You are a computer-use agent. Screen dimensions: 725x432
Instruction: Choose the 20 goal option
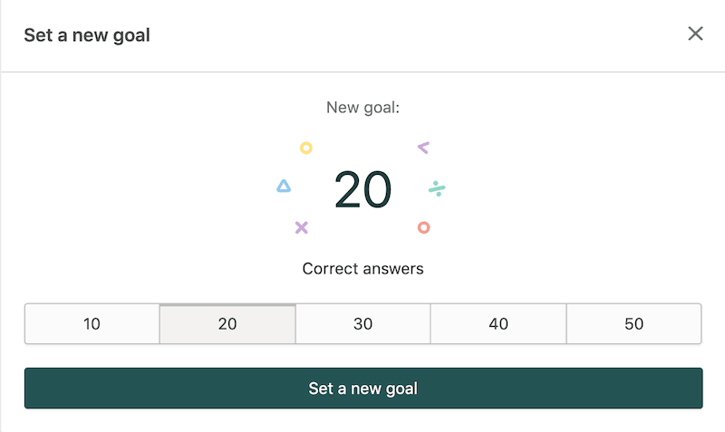pyautogui.click(x=227, y=324)
